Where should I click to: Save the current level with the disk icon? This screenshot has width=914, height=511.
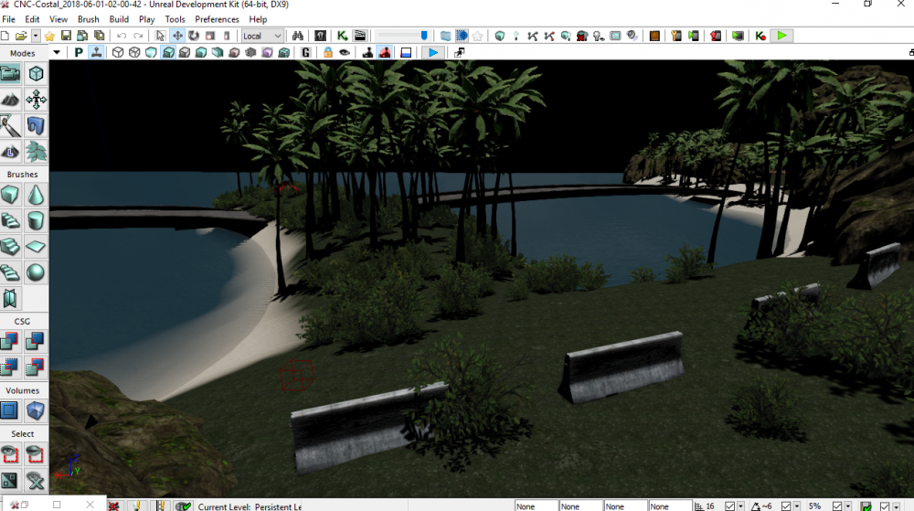(x=66, y=37)
